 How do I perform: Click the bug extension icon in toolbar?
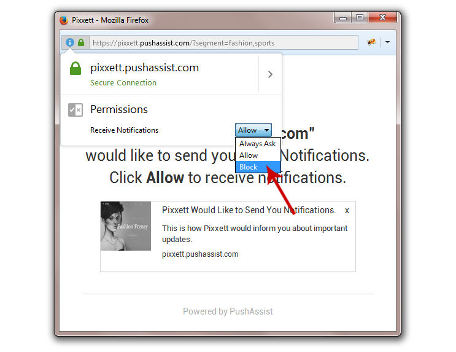coord(371,42)
